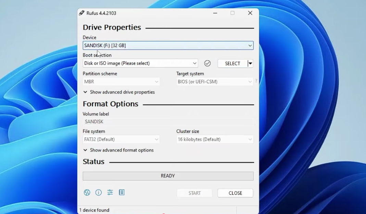
Task: Open the Device dropdown showing SANDISK (F:)
Action: pyautogui.click(x=168, y=46)
